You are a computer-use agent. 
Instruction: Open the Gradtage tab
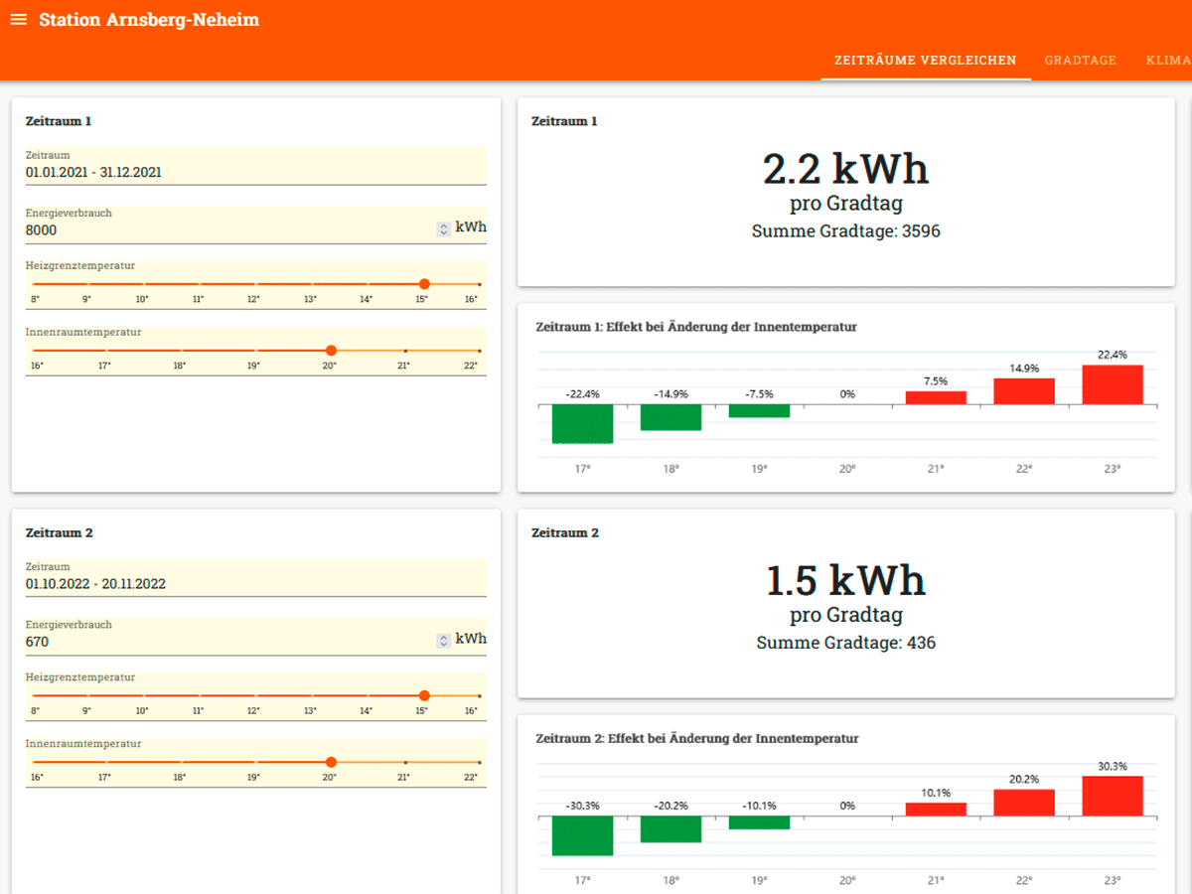1081,61
